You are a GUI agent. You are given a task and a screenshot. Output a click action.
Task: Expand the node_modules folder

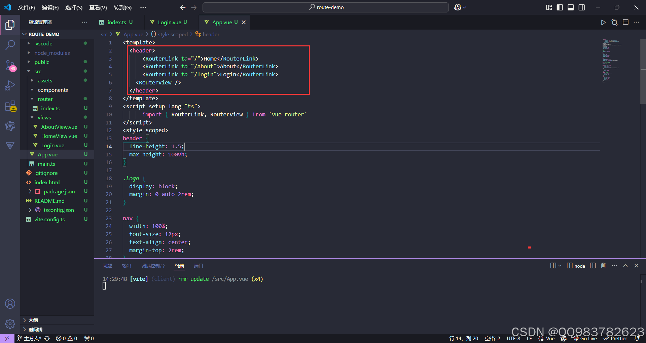(29, 53)
